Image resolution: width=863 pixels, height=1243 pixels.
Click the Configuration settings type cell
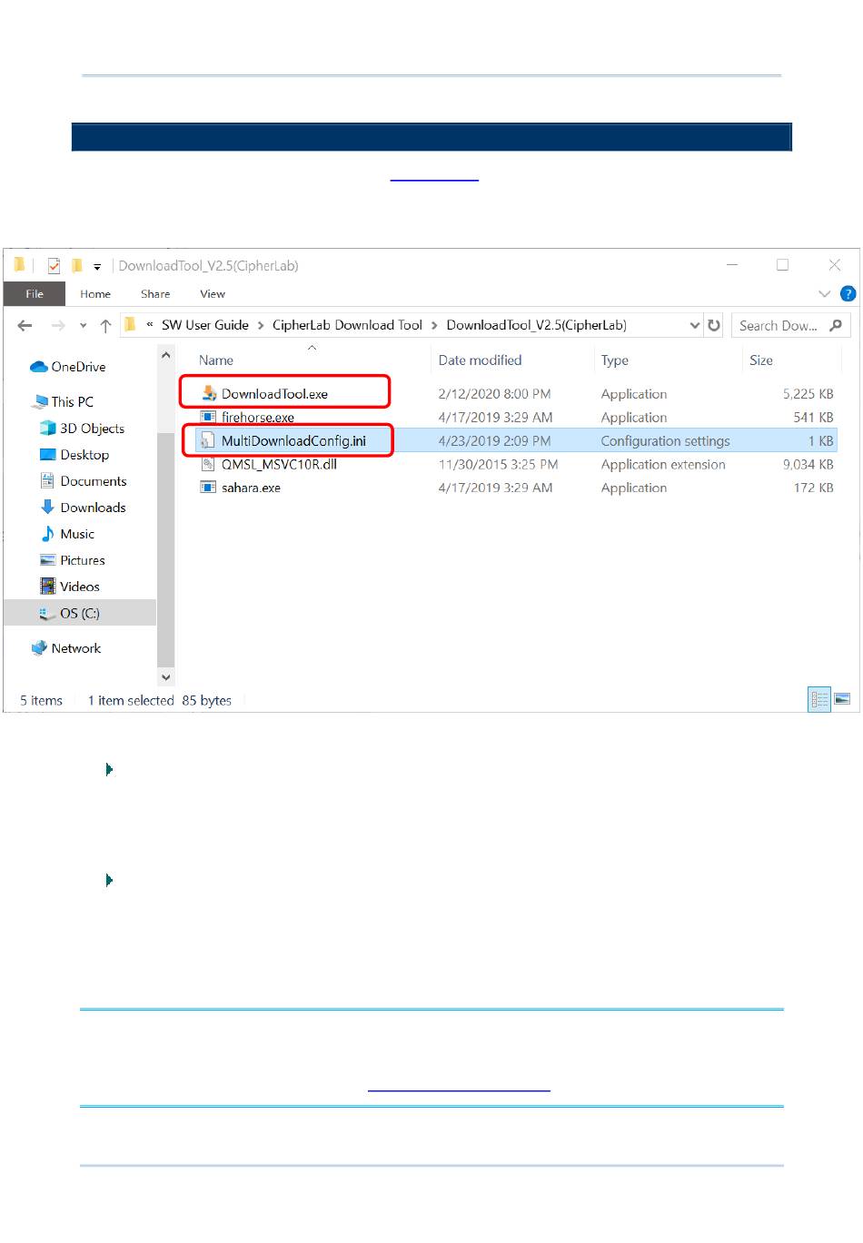665,441
